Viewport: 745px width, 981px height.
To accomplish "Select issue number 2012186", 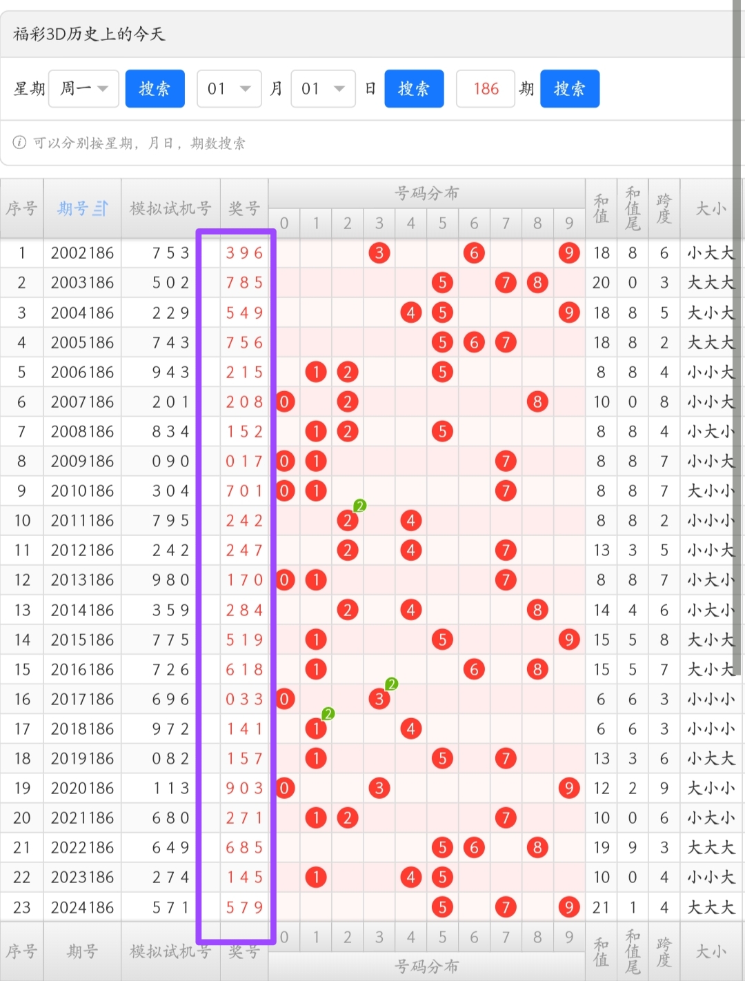I will pos(82,551).
